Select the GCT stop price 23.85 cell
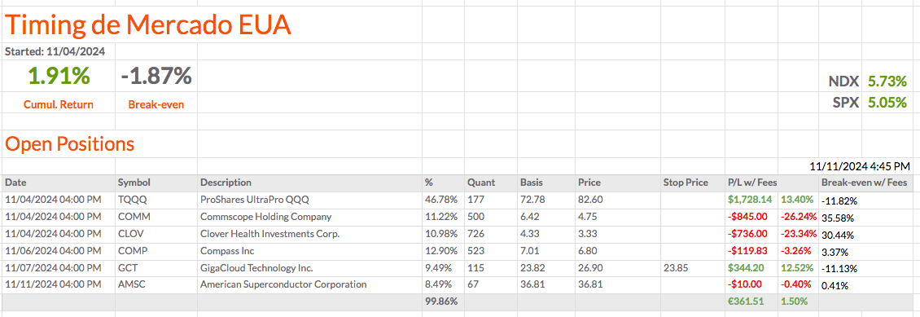Viewport: 920px width, 317px height. 691,267
